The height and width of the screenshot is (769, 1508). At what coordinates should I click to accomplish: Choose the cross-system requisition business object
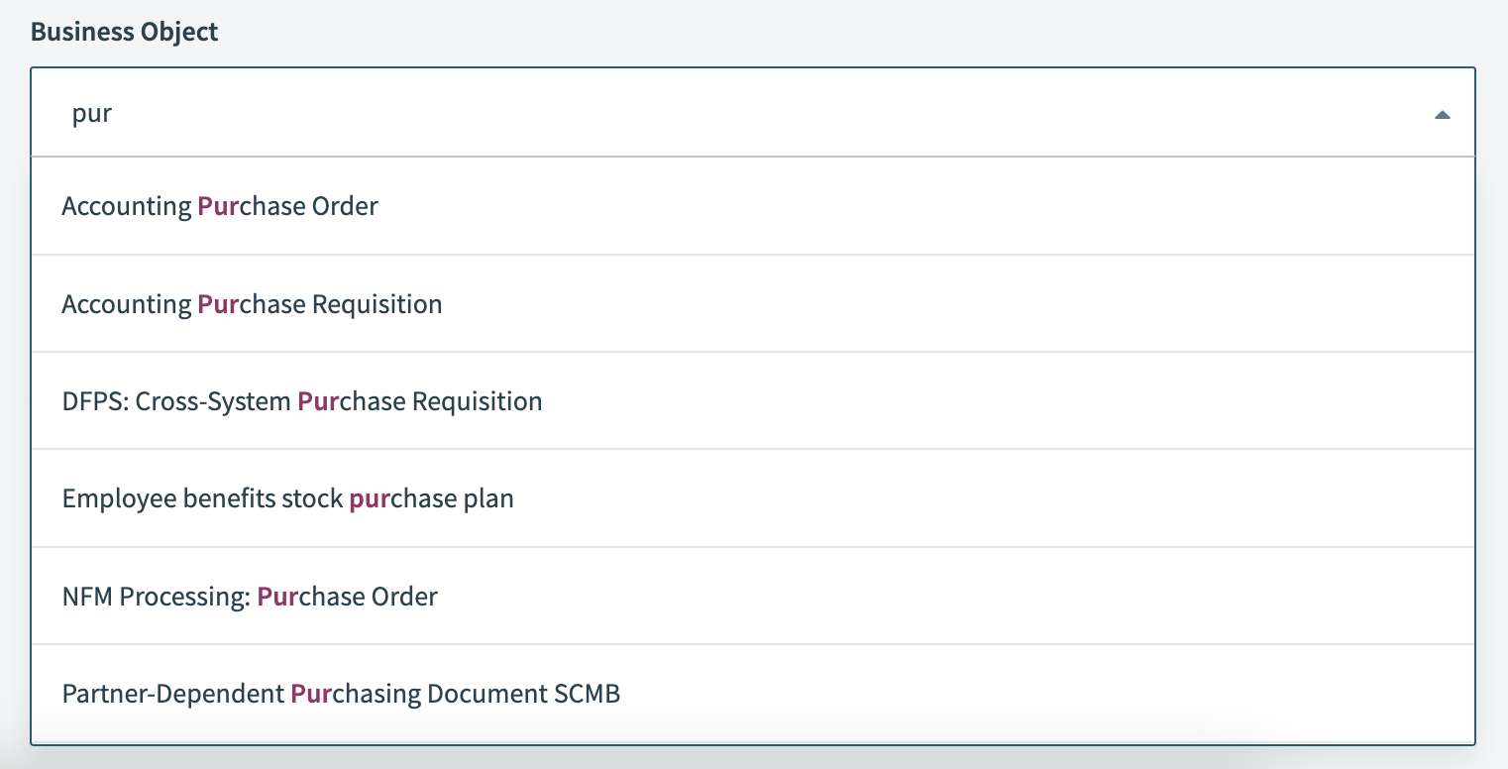(302, 400)
